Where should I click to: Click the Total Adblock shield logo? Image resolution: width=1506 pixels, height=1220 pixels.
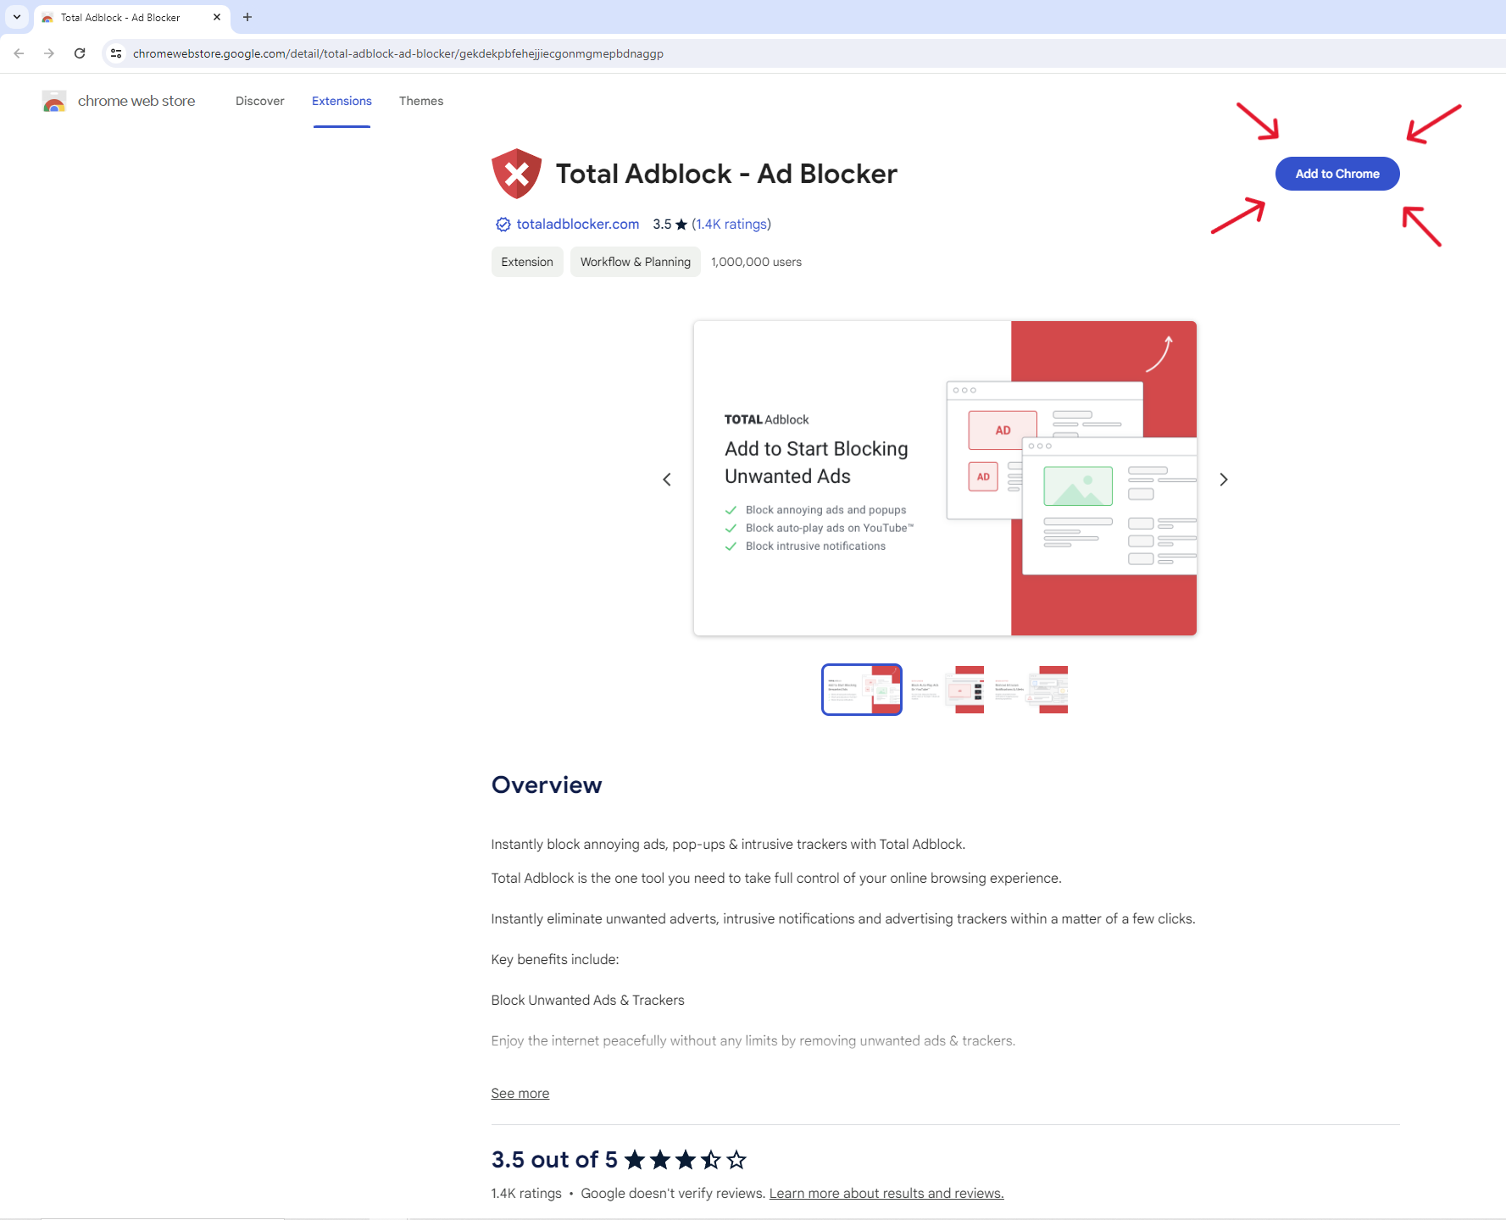tap(516, 174)
